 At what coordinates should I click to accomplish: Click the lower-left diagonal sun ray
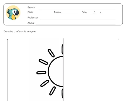(x=45, y=83)
